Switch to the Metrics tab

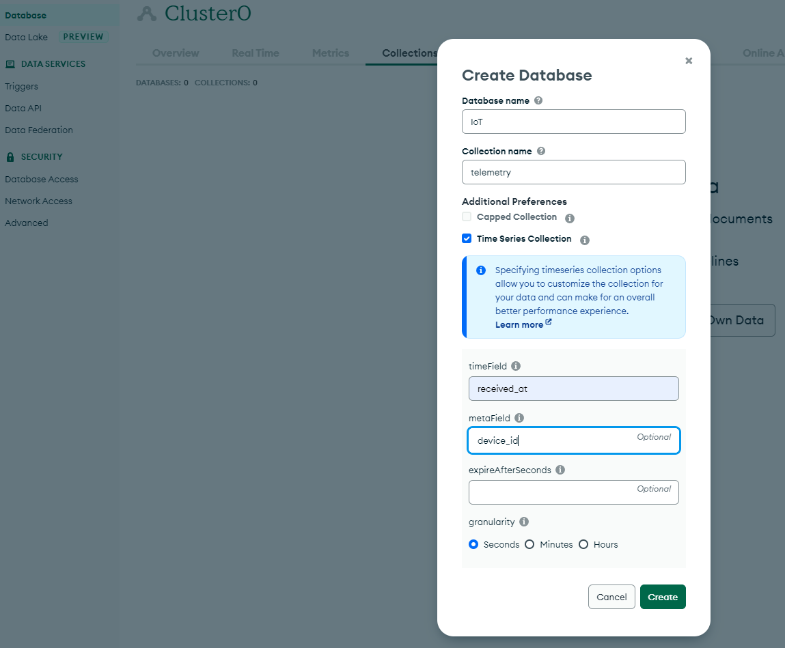coord(331,53)
